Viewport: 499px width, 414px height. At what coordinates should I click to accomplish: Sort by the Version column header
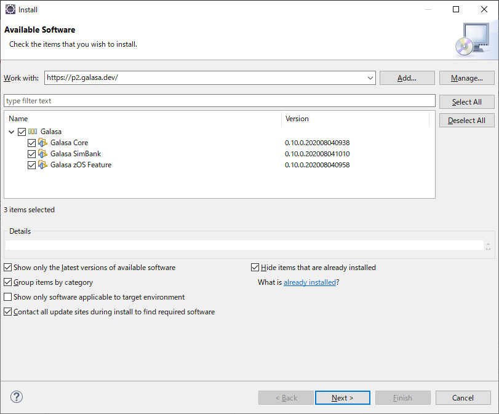(x=356, y=119)
